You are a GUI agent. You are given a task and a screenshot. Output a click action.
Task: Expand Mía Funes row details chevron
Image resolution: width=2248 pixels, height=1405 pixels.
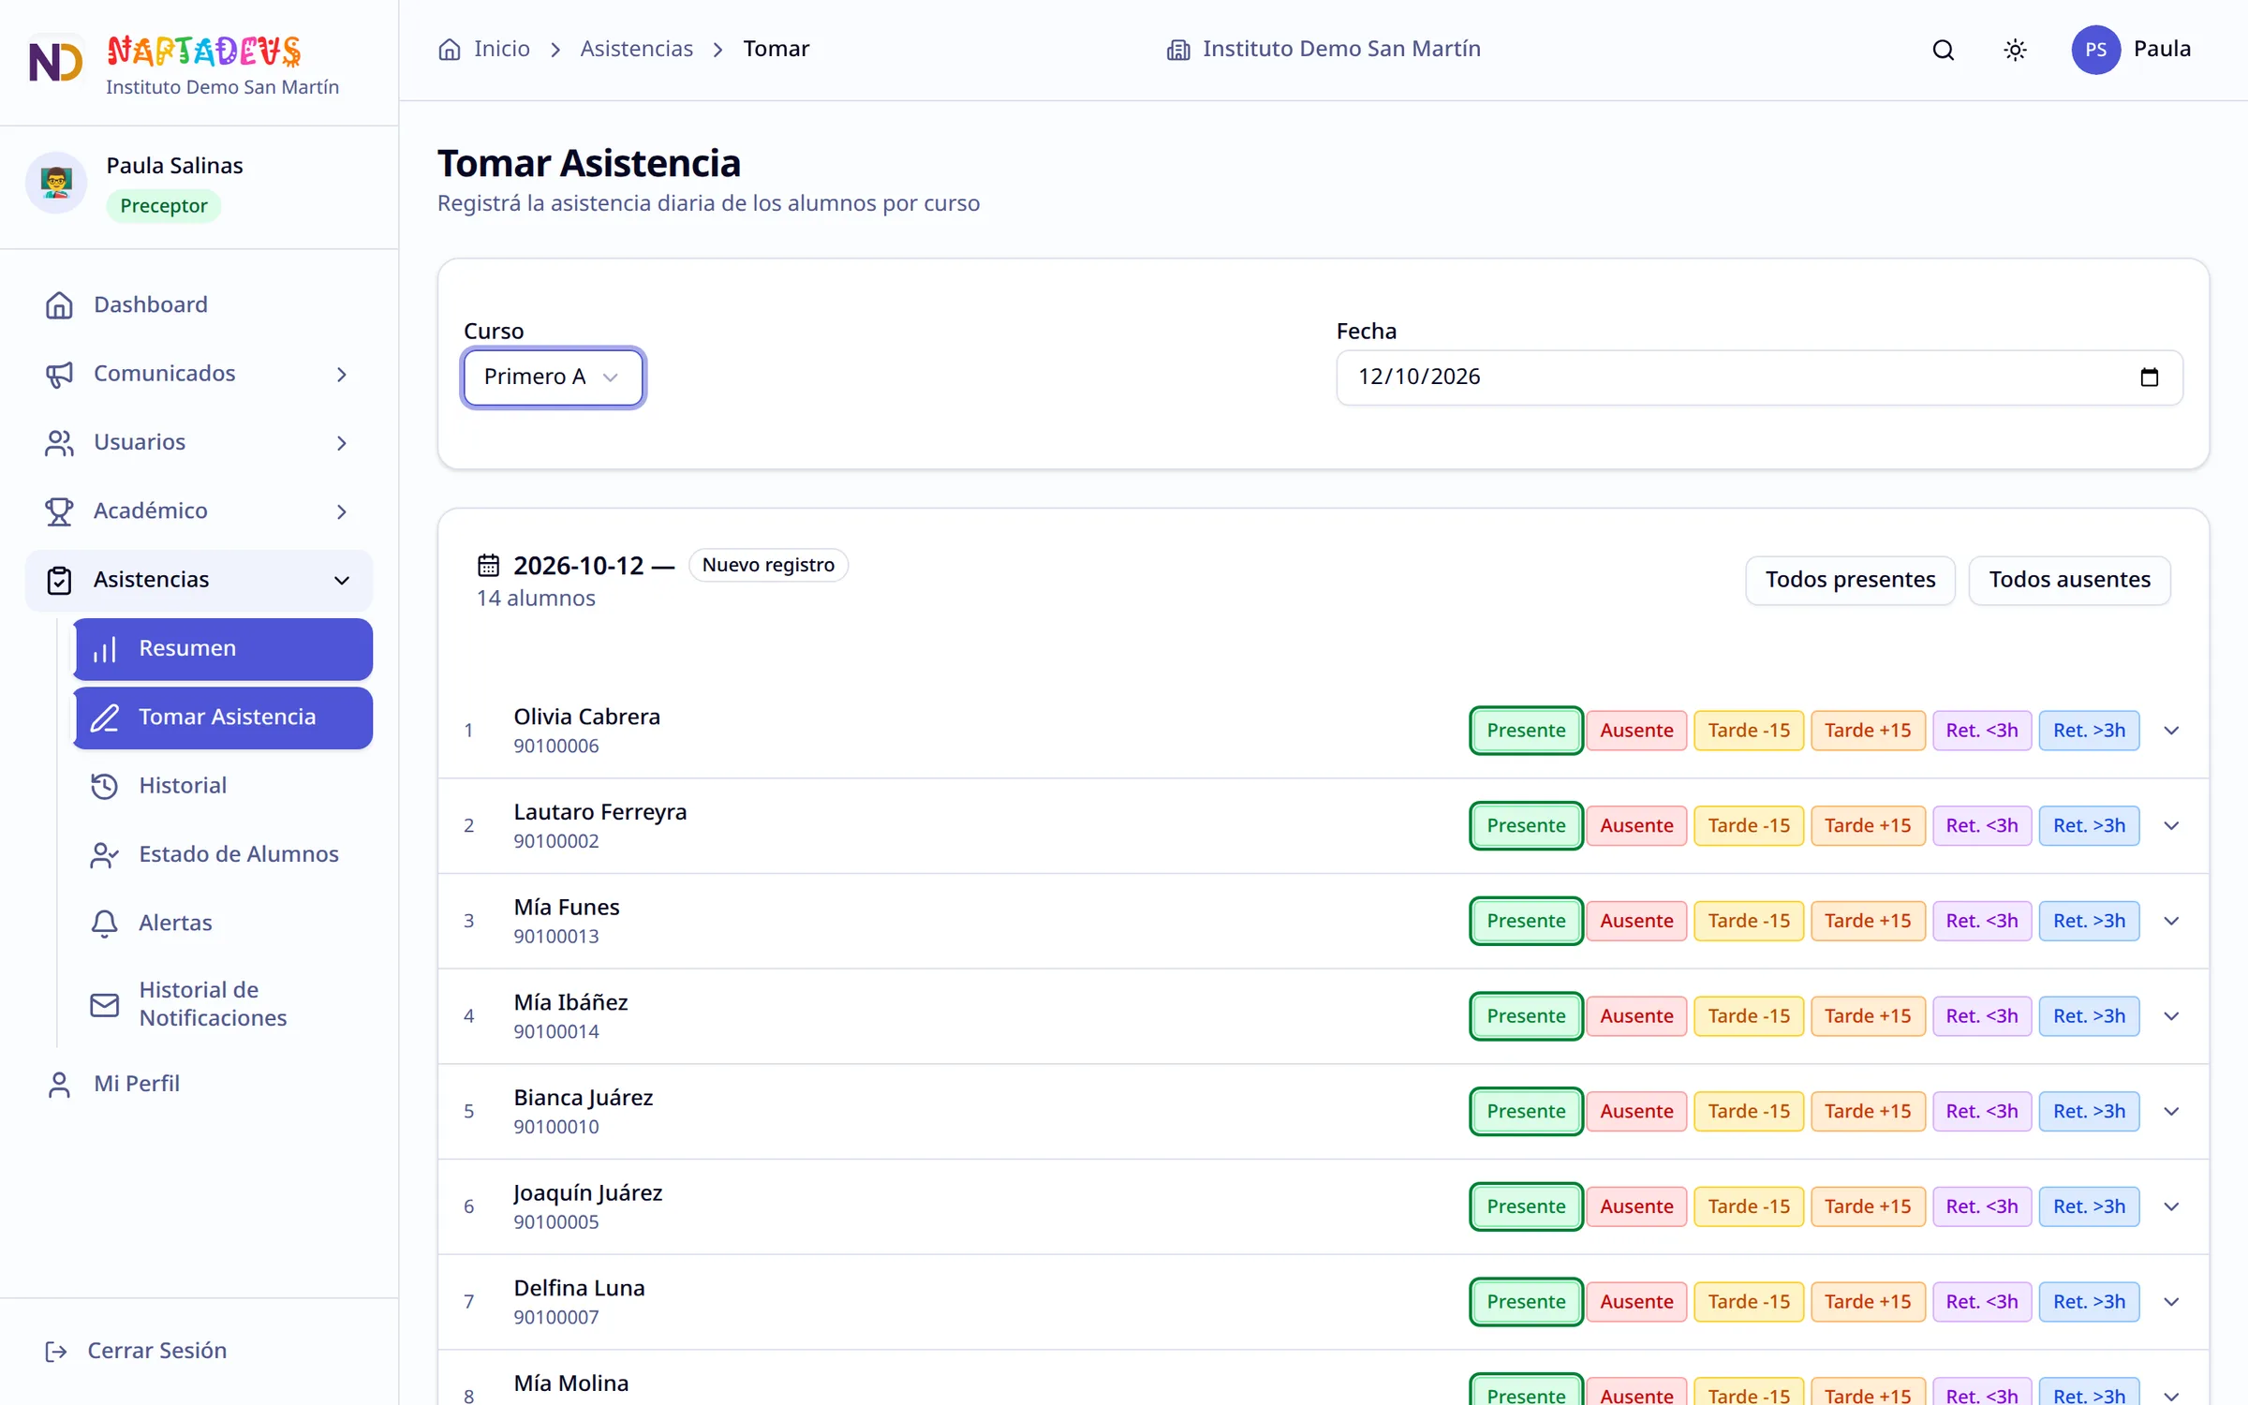pos(2171,921)
